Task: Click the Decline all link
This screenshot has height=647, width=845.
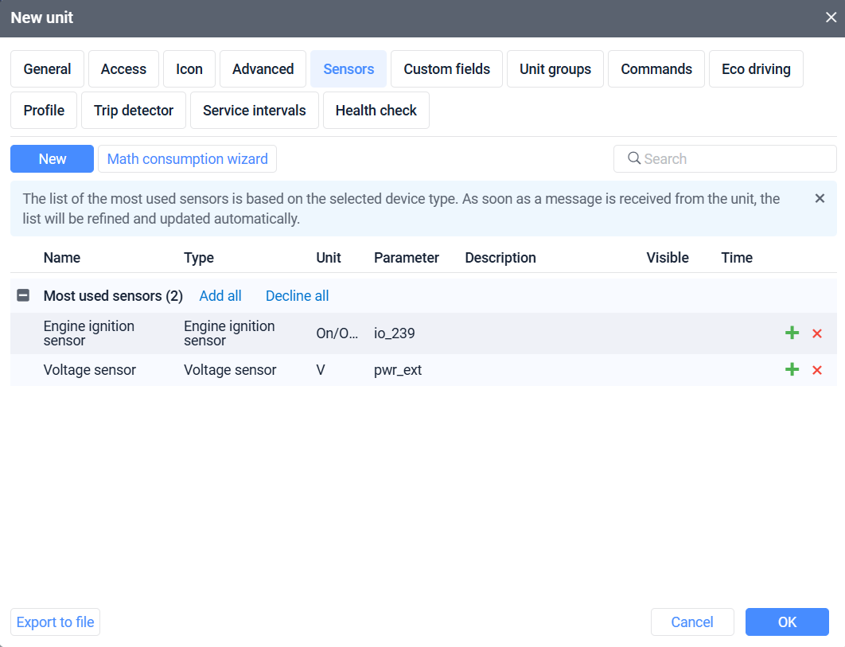Action: [297, 296]
